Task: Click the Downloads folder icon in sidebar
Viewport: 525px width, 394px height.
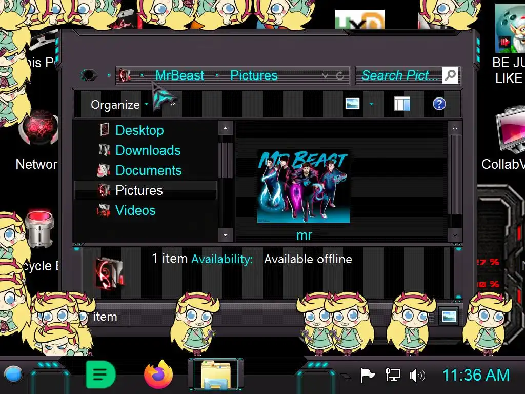Action: (105, 150)
